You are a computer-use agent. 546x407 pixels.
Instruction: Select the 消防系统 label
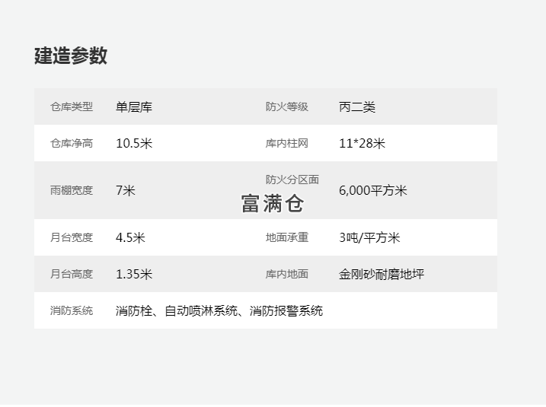[x=72, y=311]
